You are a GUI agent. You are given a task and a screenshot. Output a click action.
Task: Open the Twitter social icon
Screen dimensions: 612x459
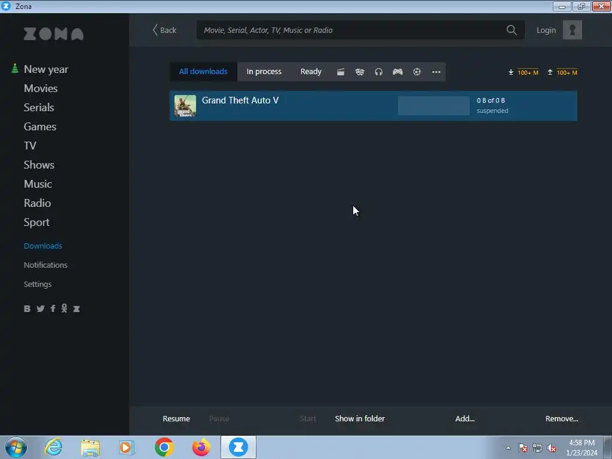click(40, 309)
